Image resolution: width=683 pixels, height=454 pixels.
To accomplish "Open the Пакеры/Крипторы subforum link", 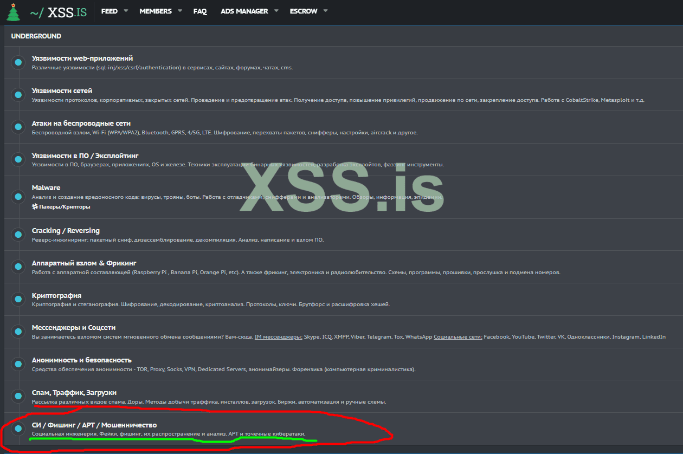I will coord(65,207).
